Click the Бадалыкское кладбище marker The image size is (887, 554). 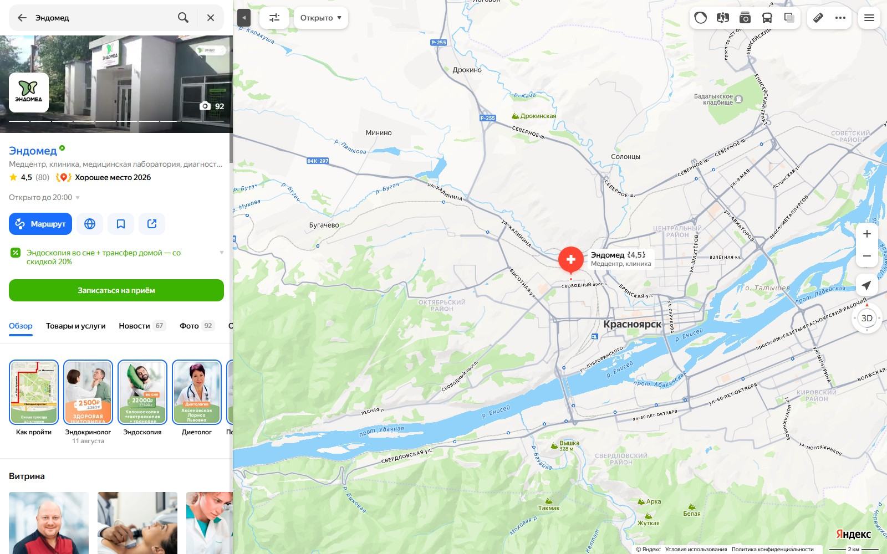click(718, 99)
